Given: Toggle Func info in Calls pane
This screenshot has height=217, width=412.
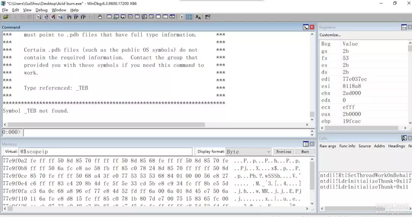Looking at the screenshot, I should 347,146.
